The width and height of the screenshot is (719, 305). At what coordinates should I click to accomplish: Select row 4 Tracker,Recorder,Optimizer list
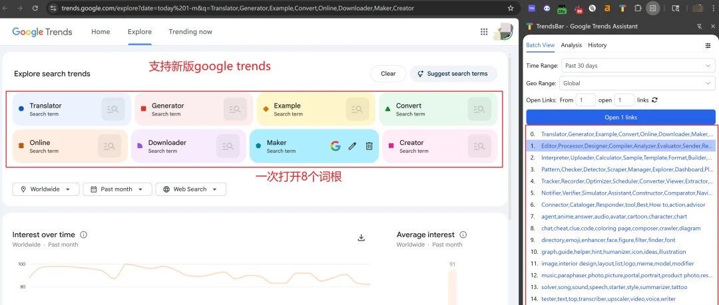tap(621, 181)
